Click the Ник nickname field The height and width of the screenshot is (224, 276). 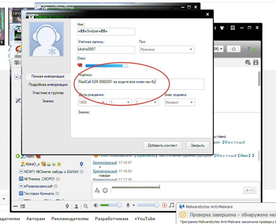(106, 32)
